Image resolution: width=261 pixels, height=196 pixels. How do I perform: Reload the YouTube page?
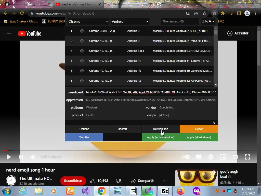tap(22, 13)
